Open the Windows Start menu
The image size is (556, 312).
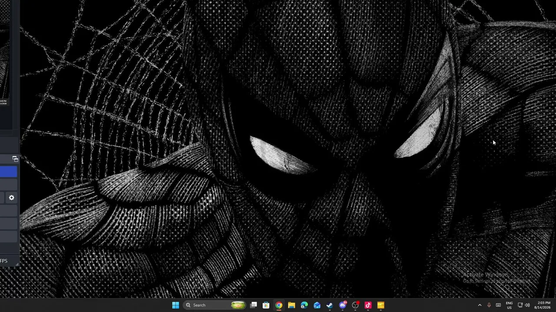(175, 305)
